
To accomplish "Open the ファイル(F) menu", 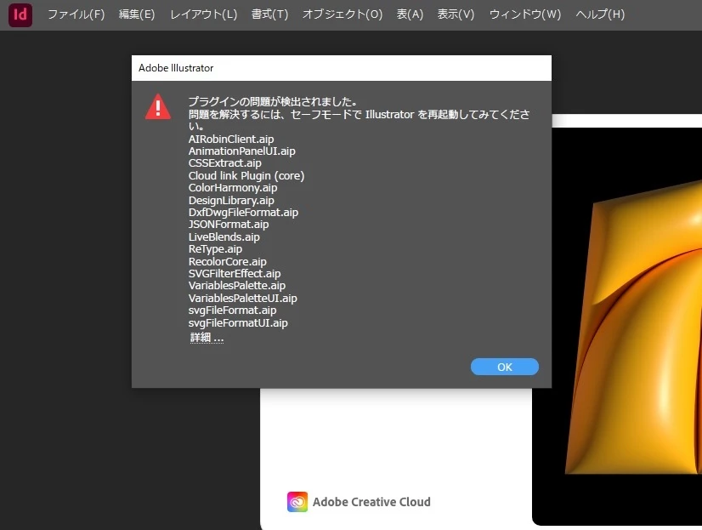I will [76, 14].
